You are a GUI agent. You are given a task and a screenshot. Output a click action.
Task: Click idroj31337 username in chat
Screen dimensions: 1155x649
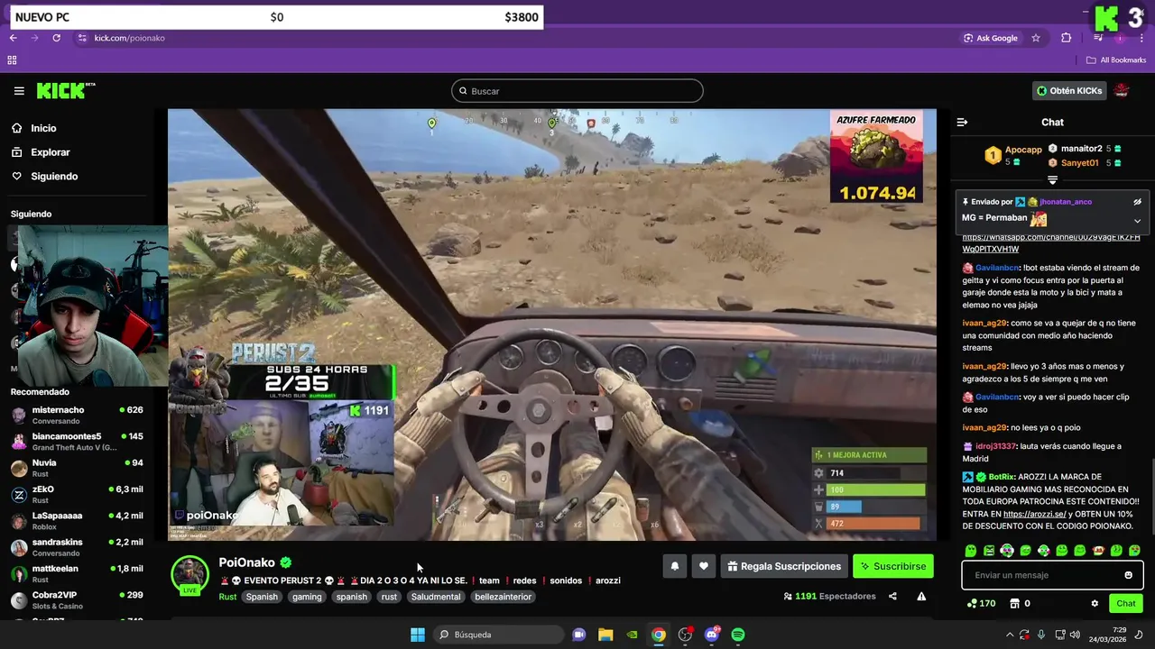[995, 446]
